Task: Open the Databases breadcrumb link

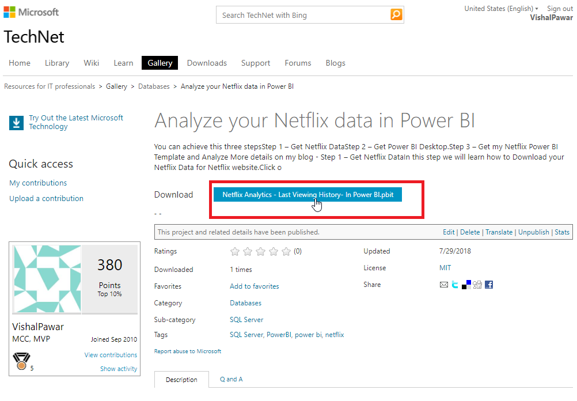Action: pos(154,86)
